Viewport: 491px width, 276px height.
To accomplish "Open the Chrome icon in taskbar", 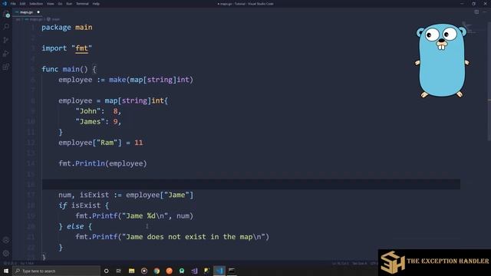I will click(x=157, y=271).
